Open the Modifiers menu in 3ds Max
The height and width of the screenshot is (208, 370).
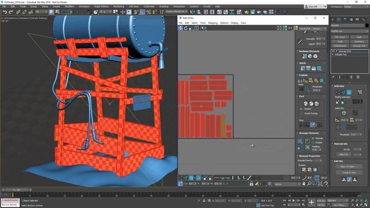[69, 6]
